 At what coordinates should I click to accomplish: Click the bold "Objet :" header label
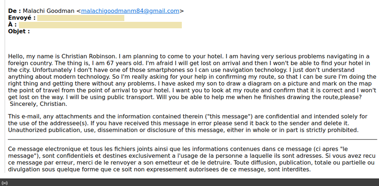click(19, 32)
